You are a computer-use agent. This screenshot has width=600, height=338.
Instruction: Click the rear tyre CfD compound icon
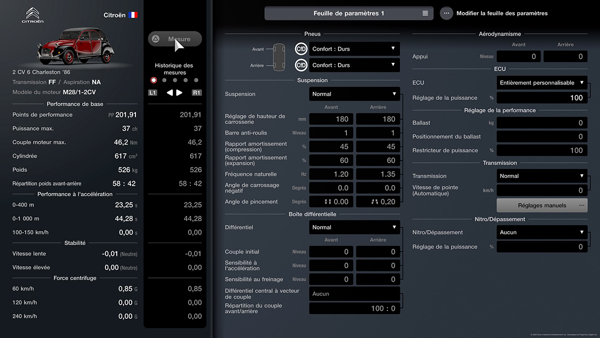click(x=301, y=65)
